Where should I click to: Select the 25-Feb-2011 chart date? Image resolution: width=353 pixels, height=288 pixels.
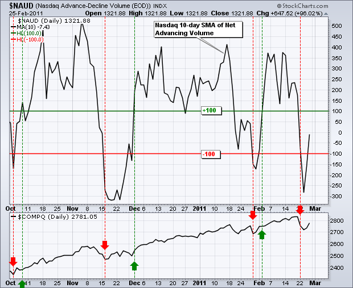tap(26, 14)
